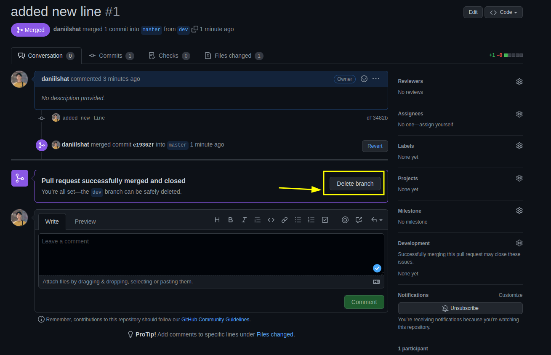Click the blue checkmark extension icon
Image resolution: width=551 pixels, height=355 pixels.
[377, 268]
